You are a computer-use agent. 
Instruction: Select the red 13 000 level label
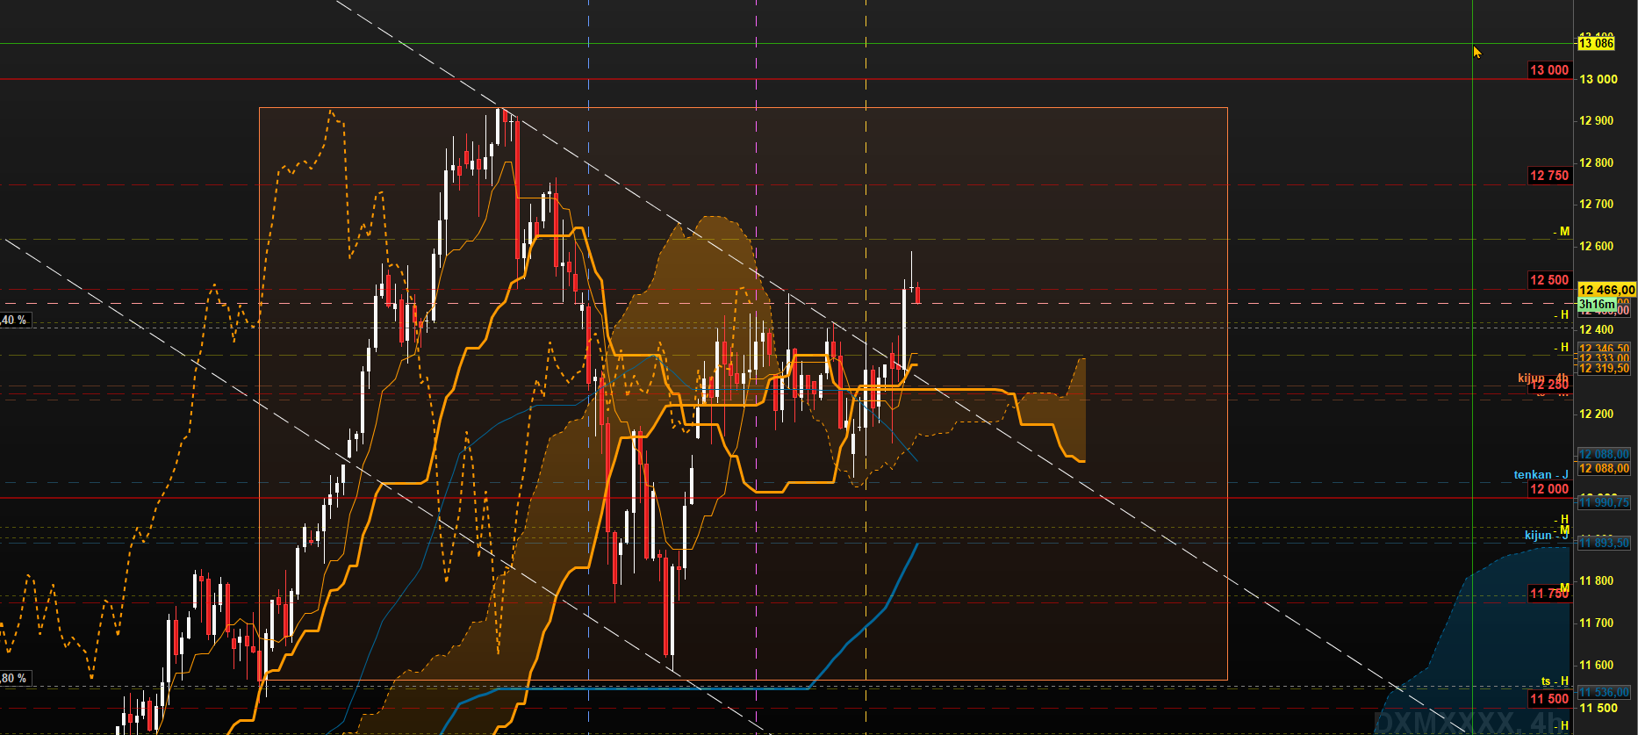1549,70
